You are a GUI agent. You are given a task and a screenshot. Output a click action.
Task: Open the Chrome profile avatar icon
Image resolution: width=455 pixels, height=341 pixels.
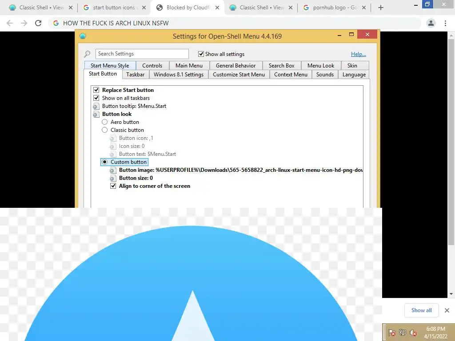tap(431, 23)
